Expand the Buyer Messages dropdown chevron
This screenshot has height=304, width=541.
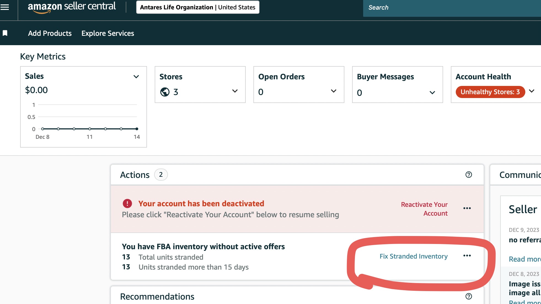pyautogui.click(x=432, y=93)
